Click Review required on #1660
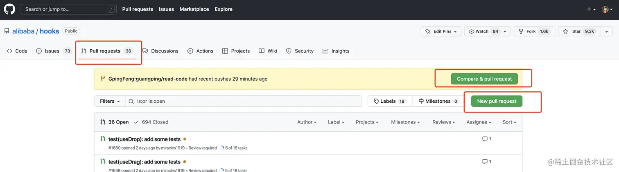 203,148
